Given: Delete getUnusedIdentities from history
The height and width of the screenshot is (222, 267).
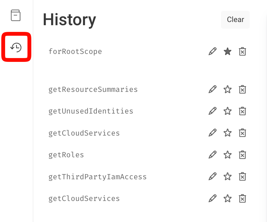Looking at the screenshot, I should (242, 111).
